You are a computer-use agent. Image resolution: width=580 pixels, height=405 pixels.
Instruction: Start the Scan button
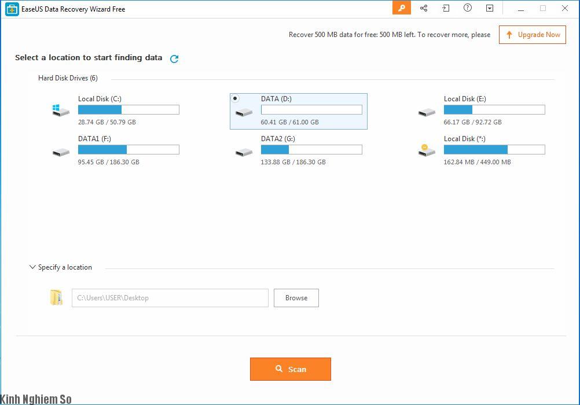tap(291, 369)
